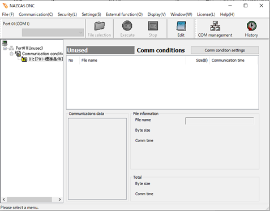
Task: Open the External function(O) menu
Action: [x=124, y=14]
